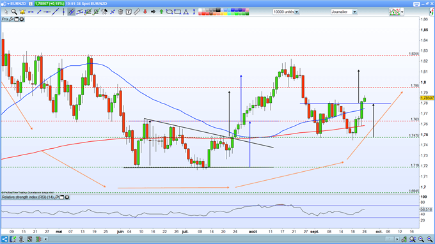Select the paint roller style tool

104,12
